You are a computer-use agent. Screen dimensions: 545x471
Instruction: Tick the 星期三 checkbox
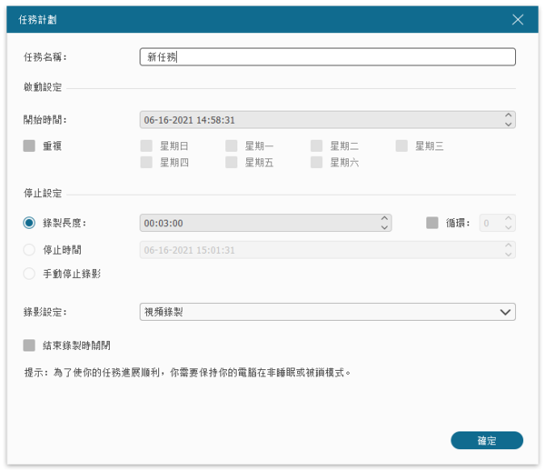tap(402, 145)
